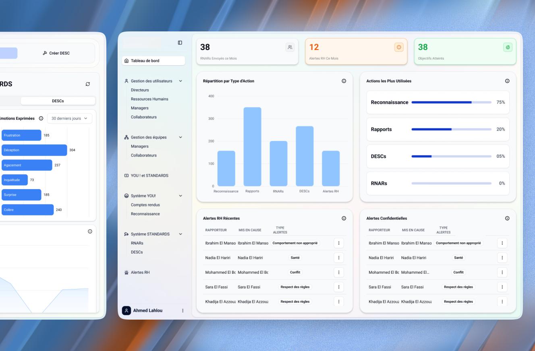Open Khadija El Azzouz row menu in Alertes RH Récentes
The image size is (535, 351).
click(x=339, y=301)
